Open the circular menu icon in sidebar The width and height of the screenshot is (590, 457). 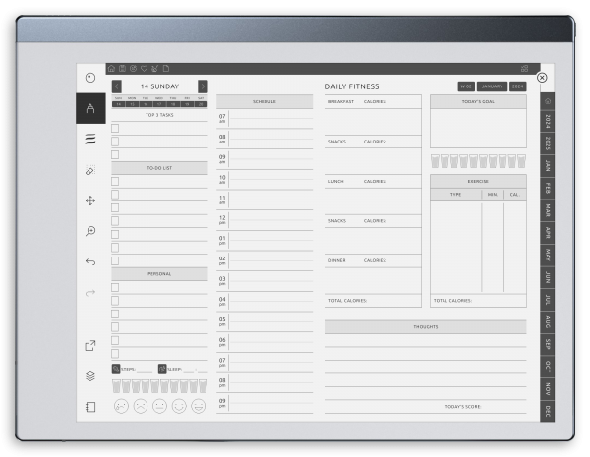[90, 78]
